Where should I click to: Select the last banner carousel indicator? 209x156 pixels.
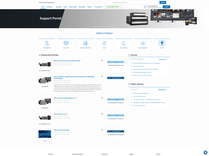[x=114, y=26]
